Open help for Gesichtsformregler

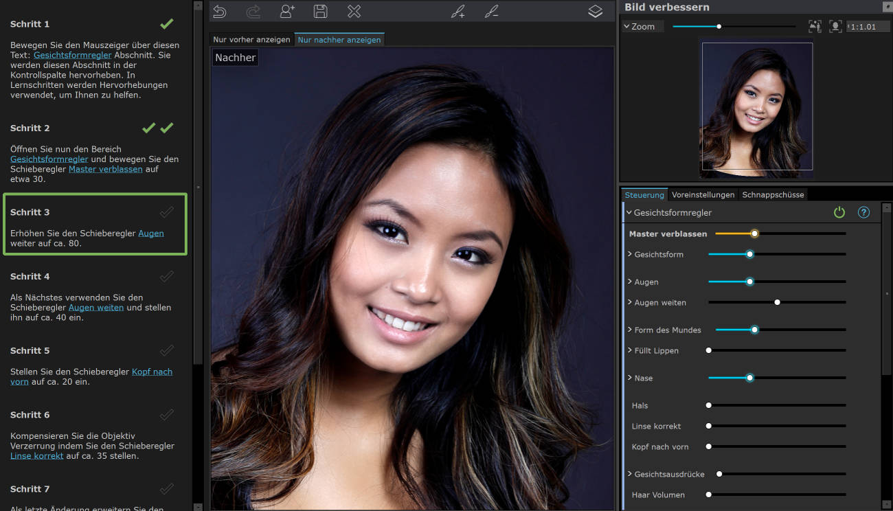click(864, 213)
